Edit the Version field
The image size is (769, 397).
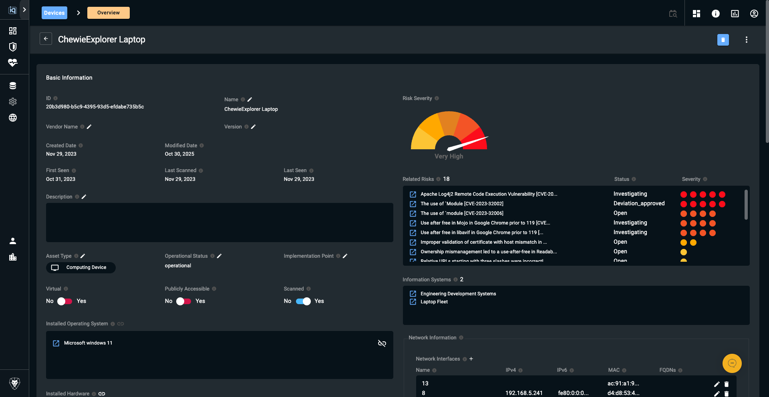pos(253,126)
